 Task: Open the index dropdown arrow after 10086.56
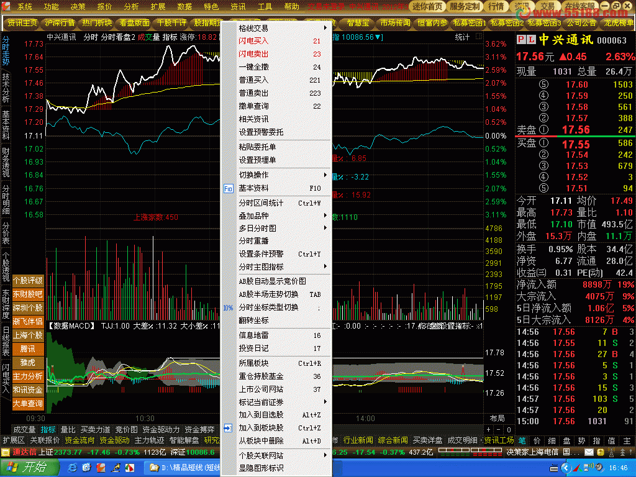(378, 37)
